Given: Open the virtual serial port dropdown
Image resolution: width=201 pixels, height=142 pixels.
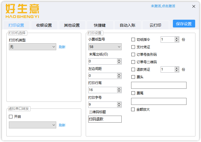Looking at the screenshot, I should pyautogui.click(x=33, y=125).
